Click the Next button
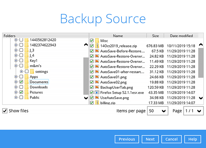This screenshot has height=148, width=206. pyautogui.click(x=150, y=139)
